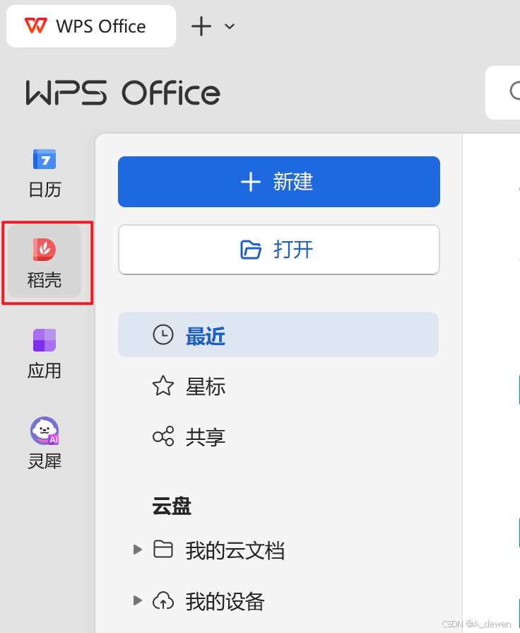The height and width of the screenshot is (633, 520).
Task: Click the WPS Office logo text
Action: coord(123,93)
